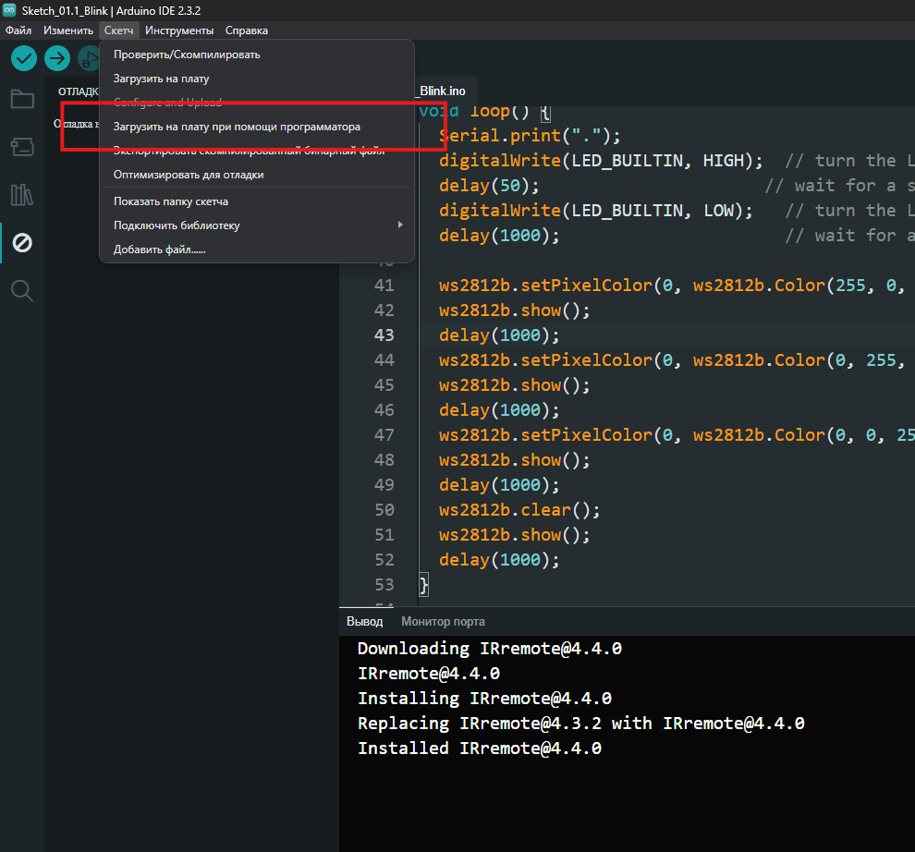Open the Справка menu

pyautogui.click(x=246, y=30)
